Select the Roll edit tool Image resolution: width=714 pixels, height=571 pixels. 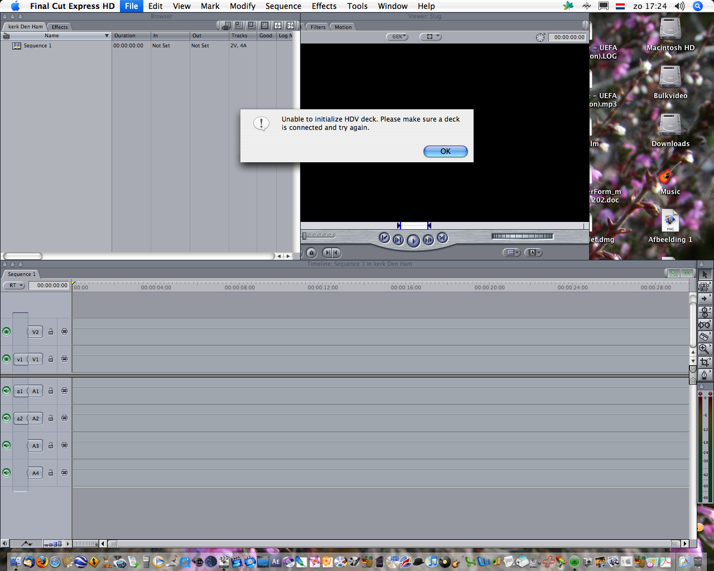point(704,312)
